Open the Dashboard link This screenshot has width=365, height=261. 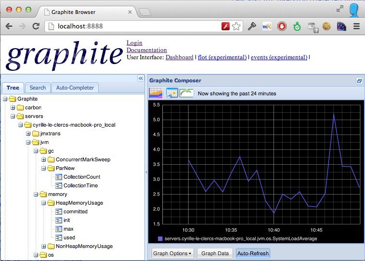[179, 57]
